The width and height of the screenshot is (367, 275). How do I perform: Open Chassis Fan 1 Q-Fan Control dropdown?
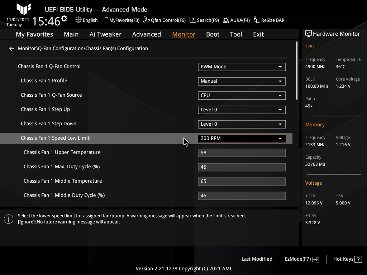[x=242, y=67]
